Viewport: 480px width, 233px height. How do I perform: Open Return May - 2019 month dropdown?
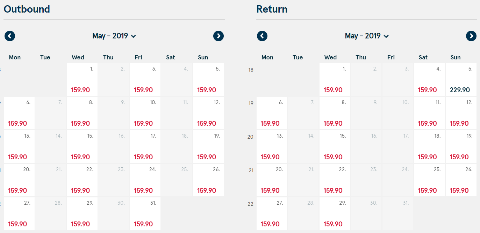pos(367,36)
